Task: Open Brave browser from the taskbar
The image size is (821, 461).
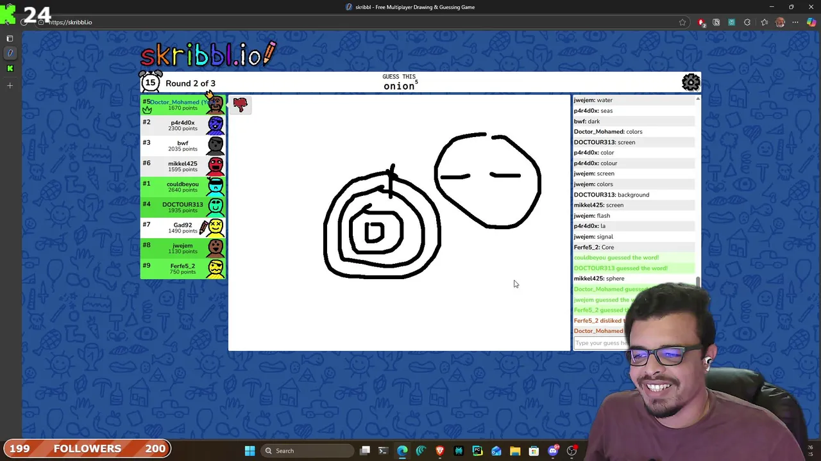Action: pyautogui.click(x=440, y=451)
